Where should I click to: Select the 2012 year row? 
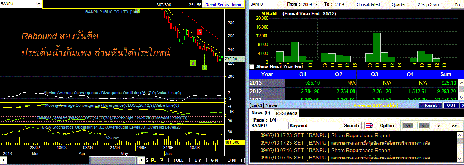267,91
